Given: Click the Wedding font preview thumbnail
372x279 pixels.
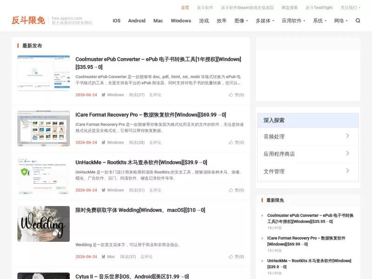Looking at the screenshot, I should pos(44,224).
